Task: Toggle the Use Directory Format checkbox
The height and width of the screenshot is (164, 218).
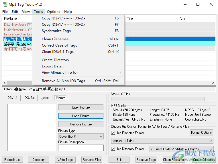Action: 113,149
